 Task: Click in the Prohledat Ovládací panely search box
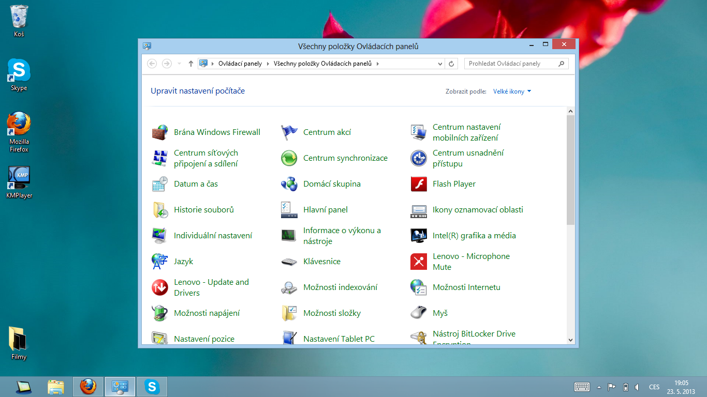pyautogui.click(x=510, y=64)
